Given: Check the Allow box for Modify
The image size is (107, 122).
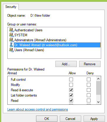Looking at the screenshot, I should click(x=71, y=85).
